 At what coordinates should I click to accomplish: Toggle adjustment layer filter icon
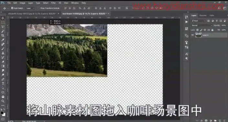click(x=212, y=21)
